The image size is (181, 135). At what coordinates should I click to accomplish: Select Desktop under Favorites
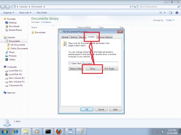[13, 22]
